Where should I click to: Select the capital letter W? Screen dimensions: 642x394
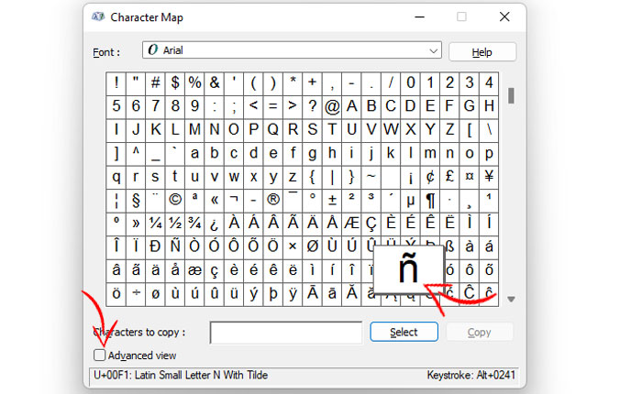pyautogui.click(x=391, y=130)
